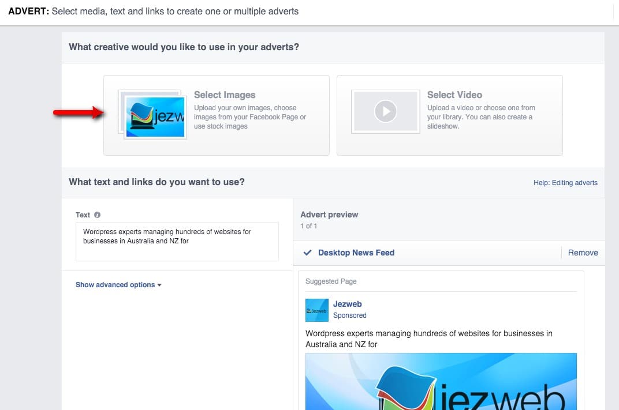Click the video play icon placeholder

click(385, 111)
